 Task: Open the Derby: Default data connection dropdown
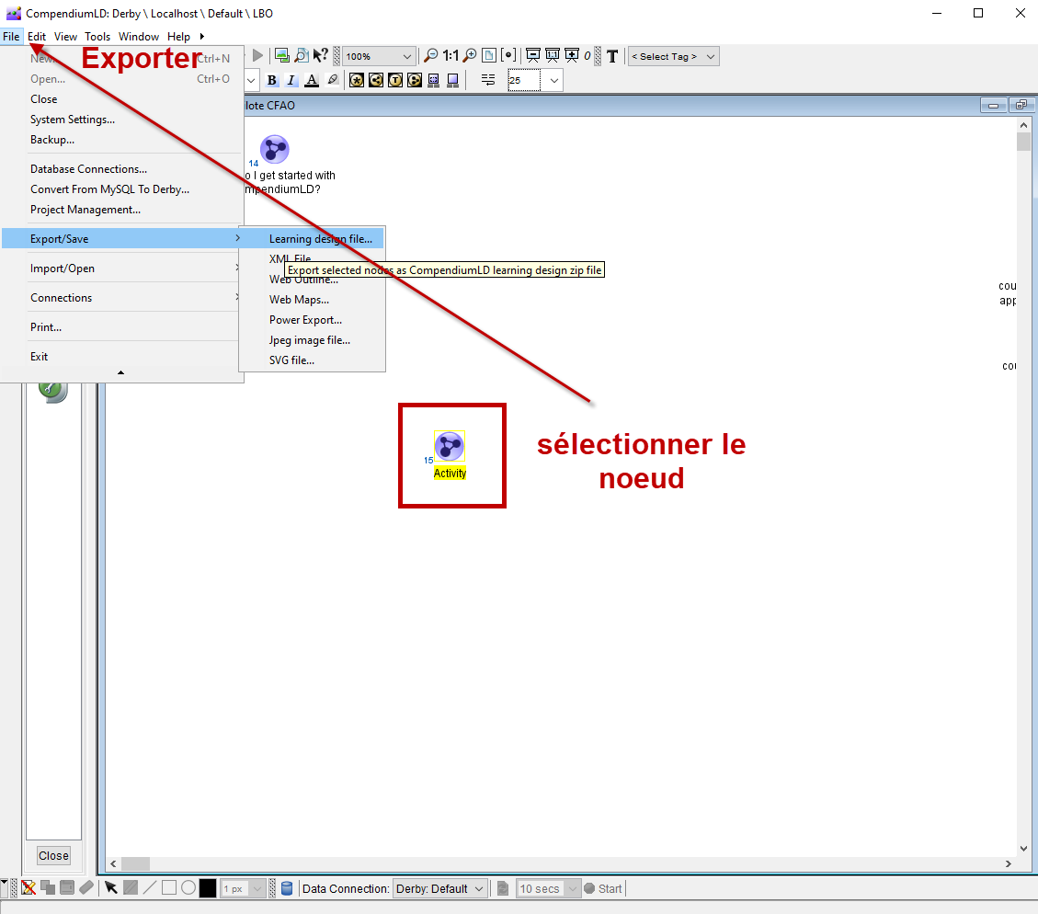point(440,889)
